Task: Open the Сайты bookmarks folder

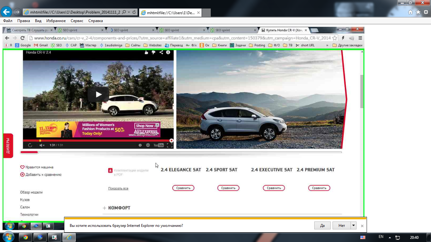Action: coord(133,45)
